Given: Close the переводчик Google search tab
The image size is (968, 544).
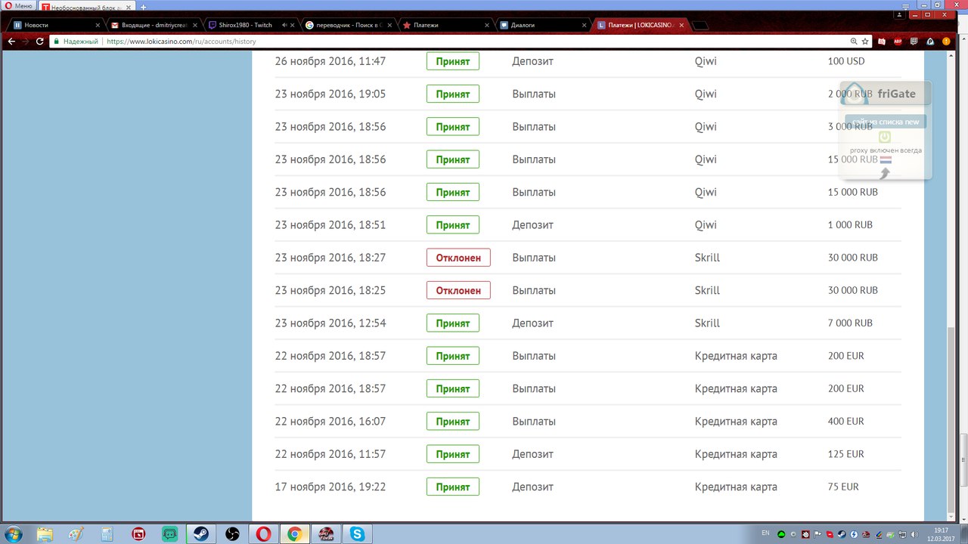Looking at the screenshot, I should (390, 25).
